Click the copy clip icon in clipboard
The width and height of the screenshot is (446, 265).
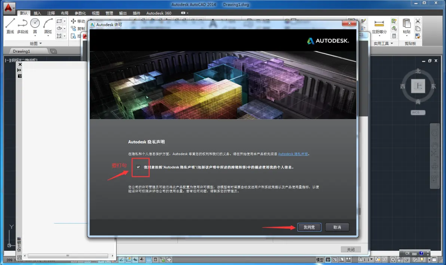(418, 28)
